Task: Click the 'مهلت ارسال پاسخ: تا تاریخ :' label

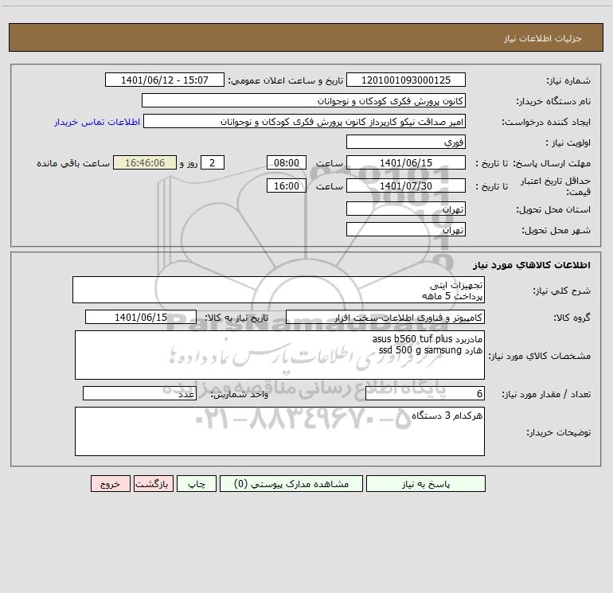Action: tap(533, 163)
